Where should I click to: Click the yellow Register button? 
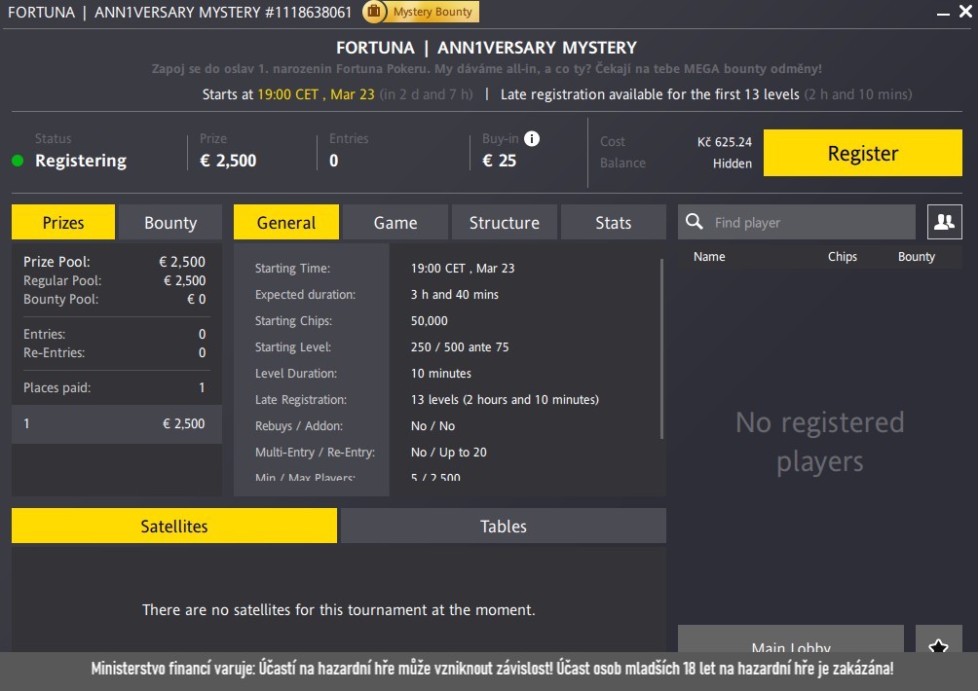tap(863, 153)
